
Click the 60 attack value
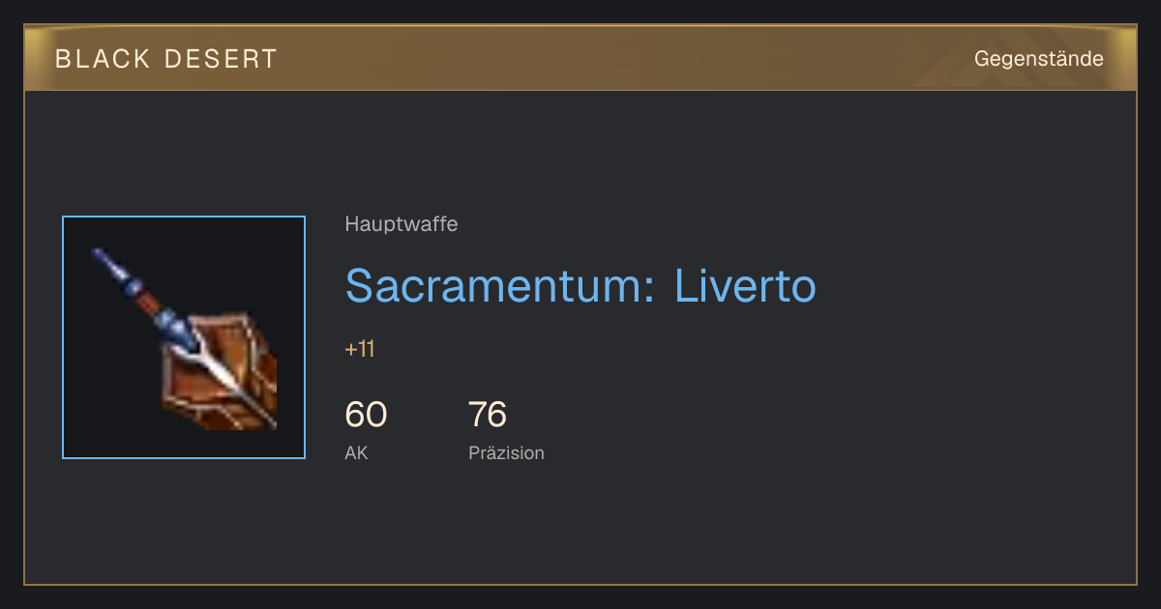(366, 415)
